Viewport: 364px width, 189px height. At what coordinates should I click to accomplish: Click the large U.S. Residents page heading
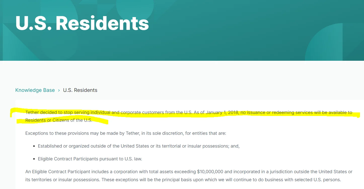click(82, 23)
